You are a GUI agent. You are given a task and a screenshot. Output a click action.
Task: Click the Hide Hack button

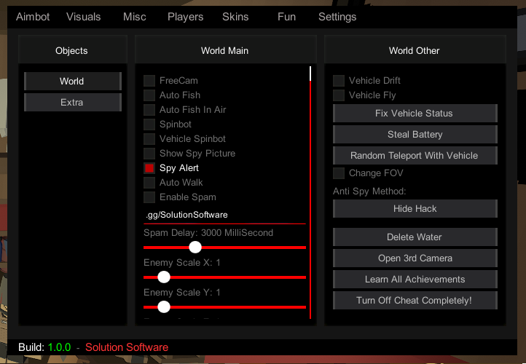click(x=415, y=208)
